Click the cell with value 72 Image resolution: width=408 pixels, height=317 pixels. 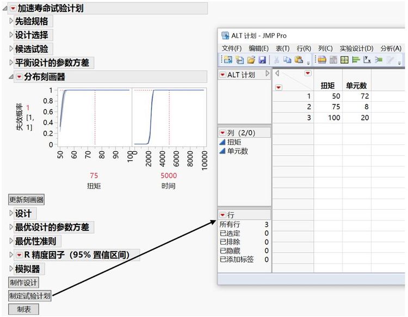[357, 96]
